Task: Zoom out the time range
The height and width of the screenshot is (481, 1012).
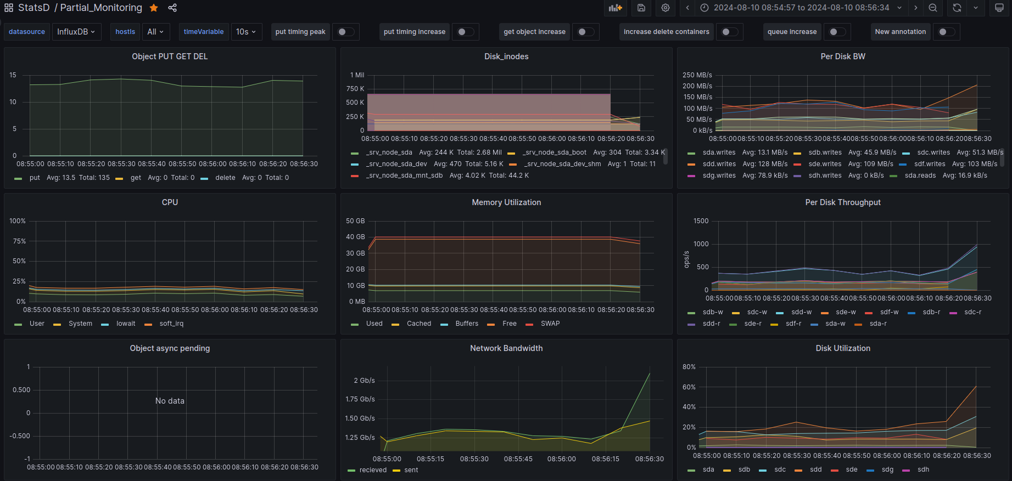Action: coord(933,8)
